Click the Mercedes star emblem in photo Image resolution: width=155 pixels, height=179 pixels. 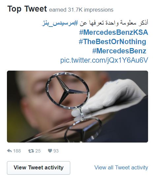(x=68, y=91)
